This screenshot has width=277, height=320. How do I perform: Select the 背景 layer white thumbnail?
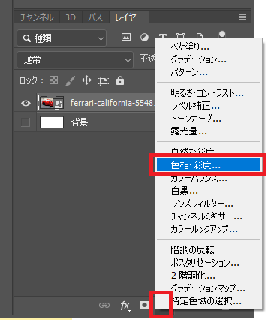(x=52, y=122)
